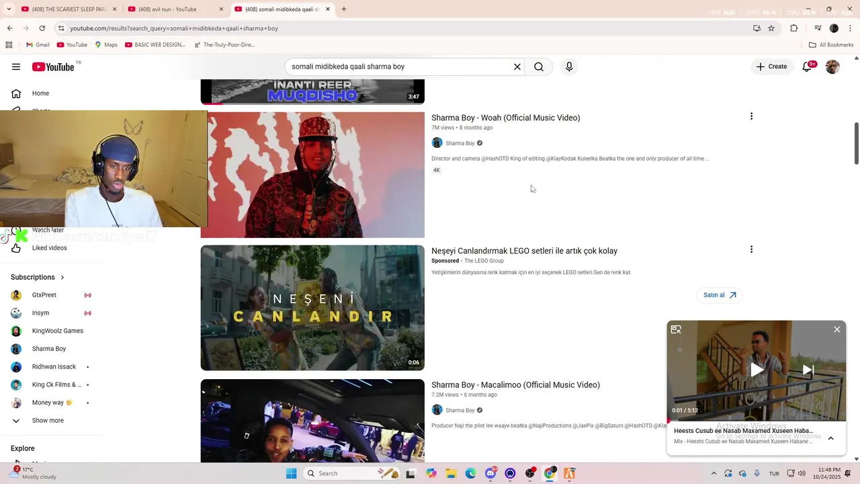Skip to next video in the miniplayer
Screen dimensions: 860x484
[808, 370]
